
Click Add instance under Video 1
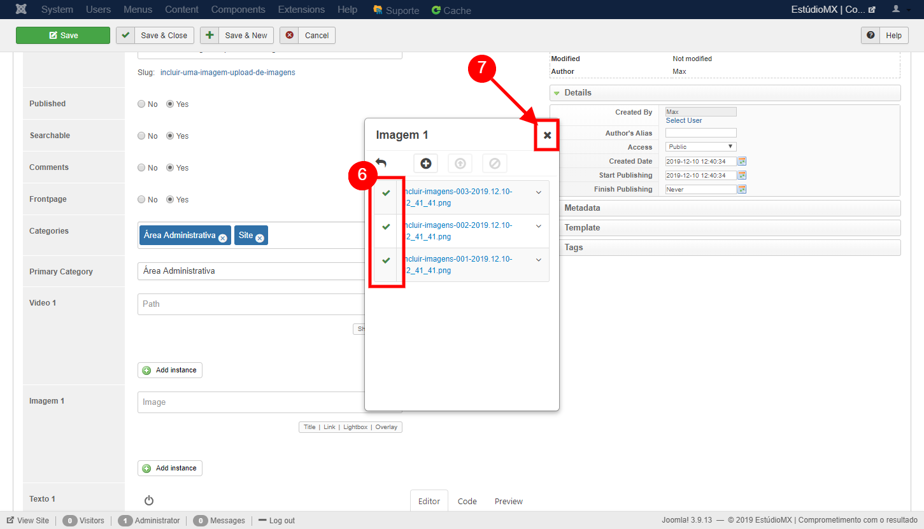pos(170,370)
